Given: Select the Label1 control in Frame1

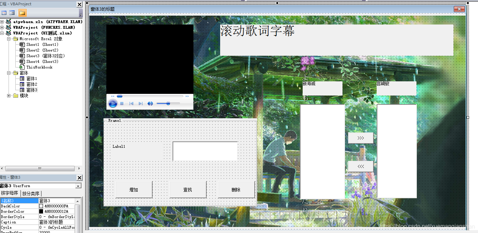Looking at the screenshot, I should pos(137,151).
